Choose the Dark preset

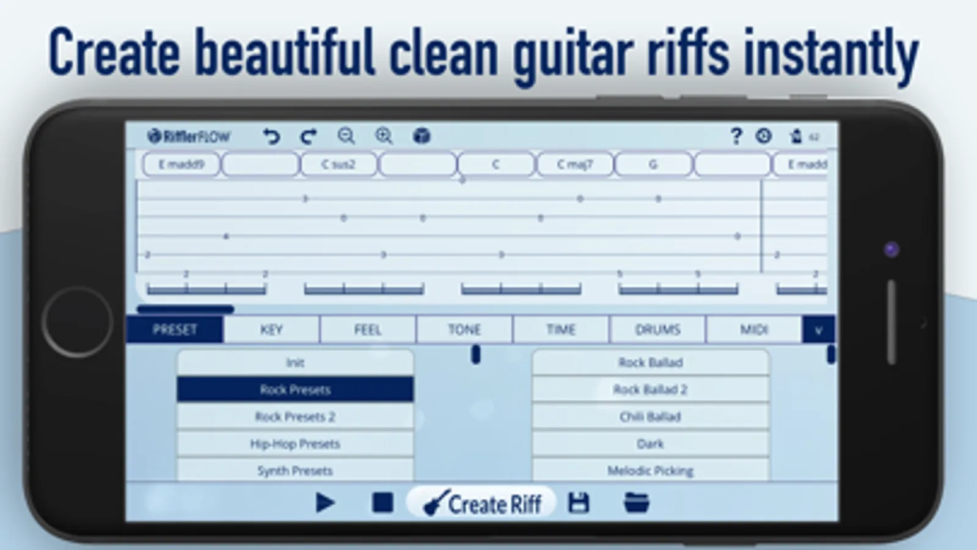(x=651, y=444)
